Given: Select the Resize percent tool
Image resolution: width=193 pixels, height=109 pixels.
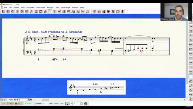Looking at the screenshot, I should (83, 12).
